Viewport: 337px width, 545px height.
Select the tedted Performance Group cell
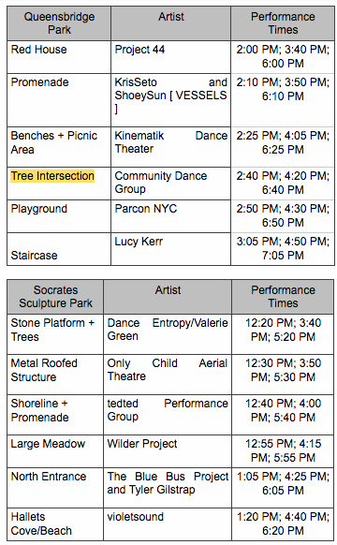pyautogui.click(x=168, y=415)
